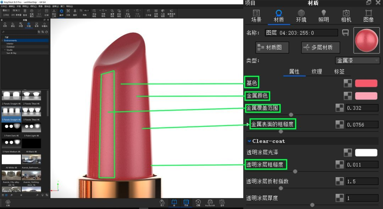Open KeyShotXR from the bottom toolbar
This screenshot has width=383, height=209.
pos(210,202)
